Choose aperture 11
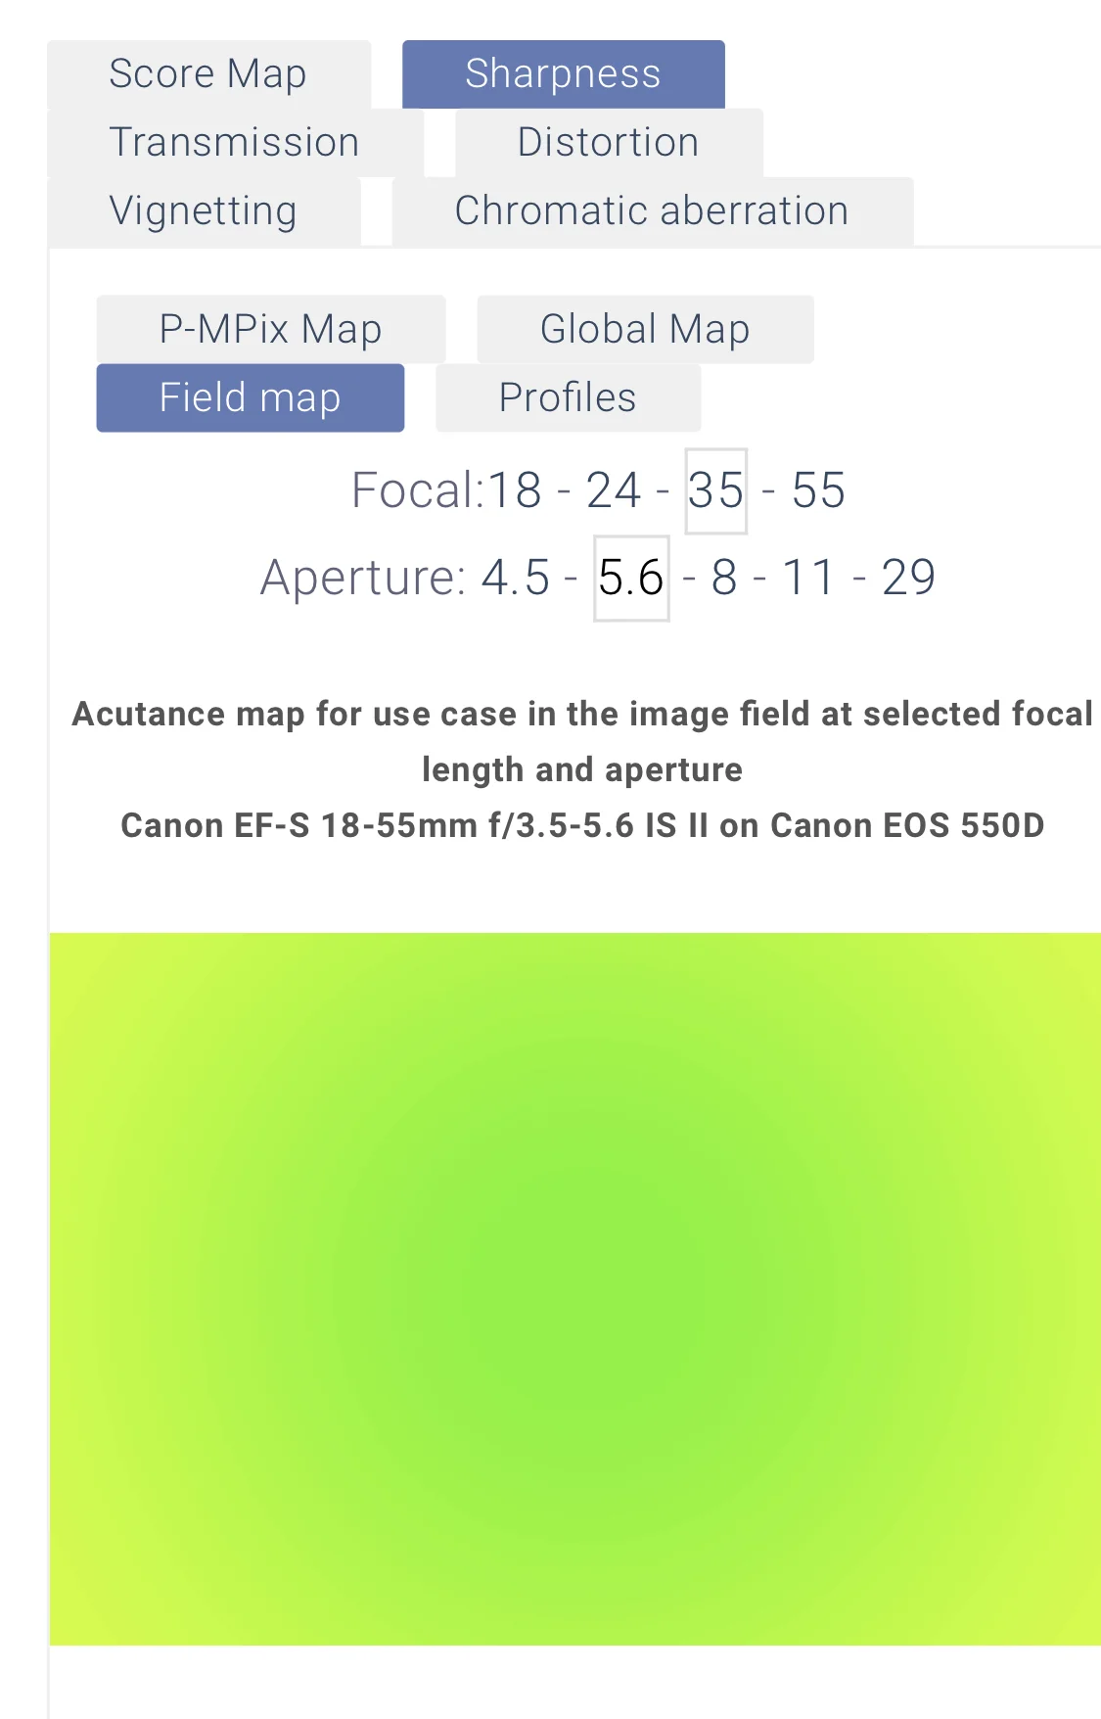Image resolution: width=1101 pixels, height=1719 pixels. (808, 578)
